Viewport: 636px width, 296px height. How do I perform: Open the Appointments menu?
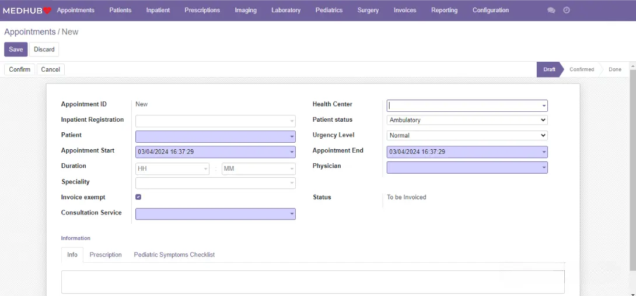[x=75, y=10]
